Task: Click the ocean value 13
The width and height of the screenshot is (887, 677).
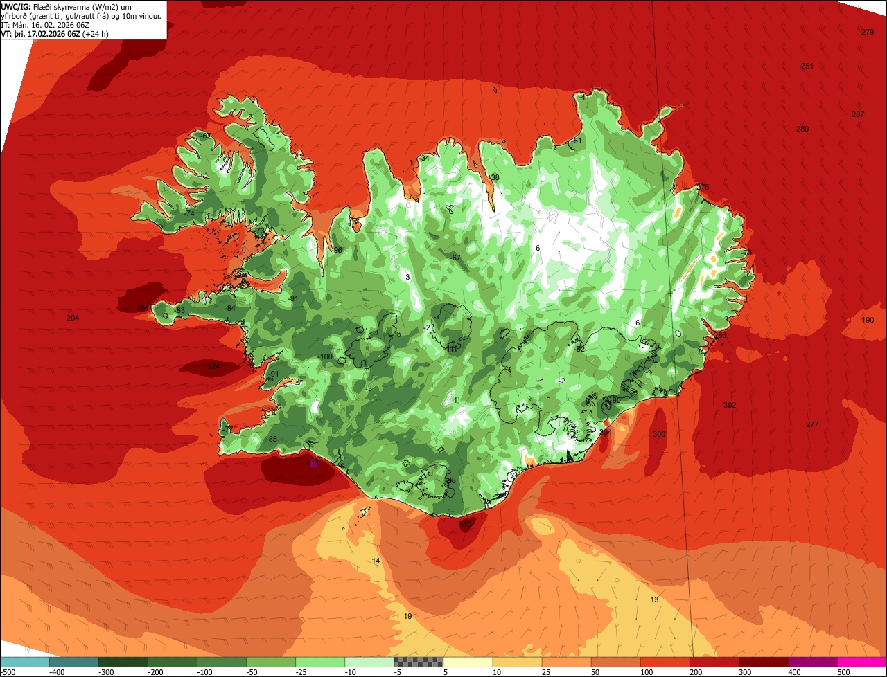Action: coord(654,599)
